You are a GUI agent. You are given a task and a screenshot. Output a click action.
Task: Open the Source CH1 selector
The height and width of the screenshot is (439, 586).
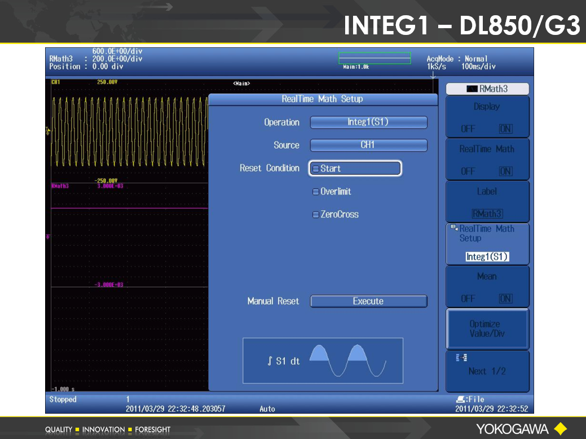pyautogui.click(x=368, y=145)
